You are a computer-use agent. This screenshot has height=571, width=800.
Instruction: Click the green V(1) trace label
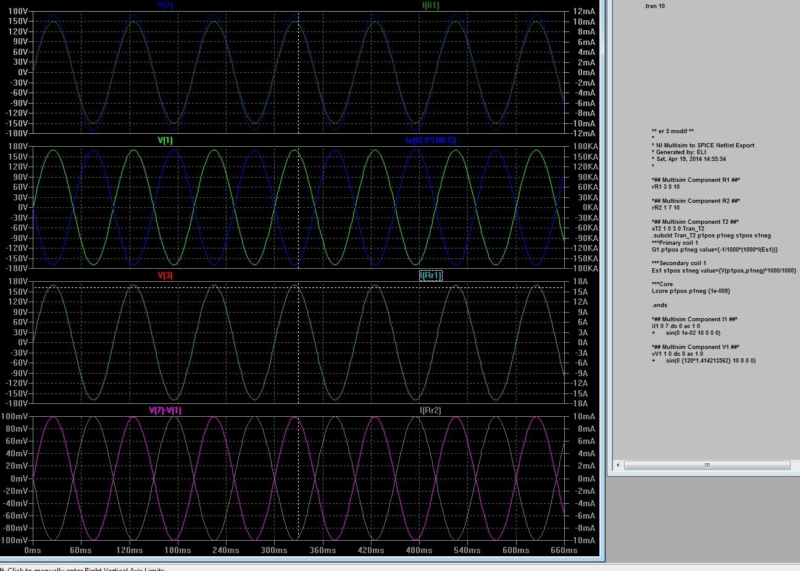[x=165, y=141]
